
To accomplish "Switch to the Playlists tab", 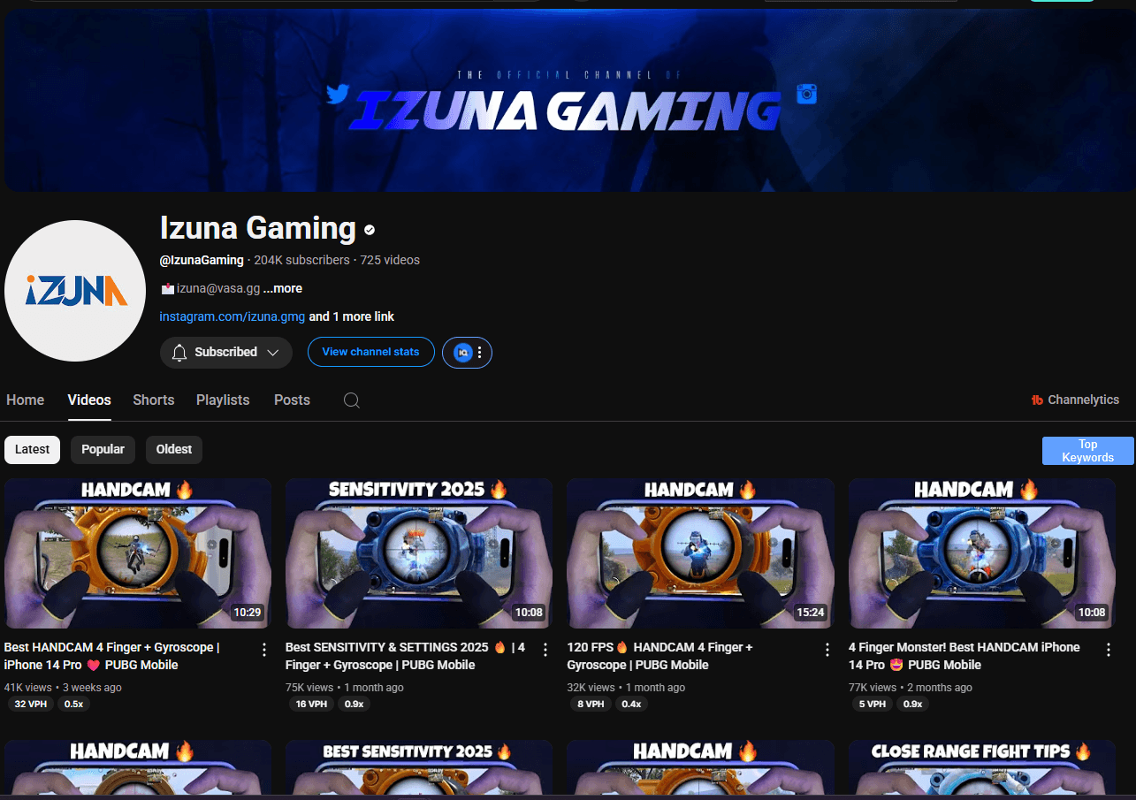I will click(x=223, y=400).
